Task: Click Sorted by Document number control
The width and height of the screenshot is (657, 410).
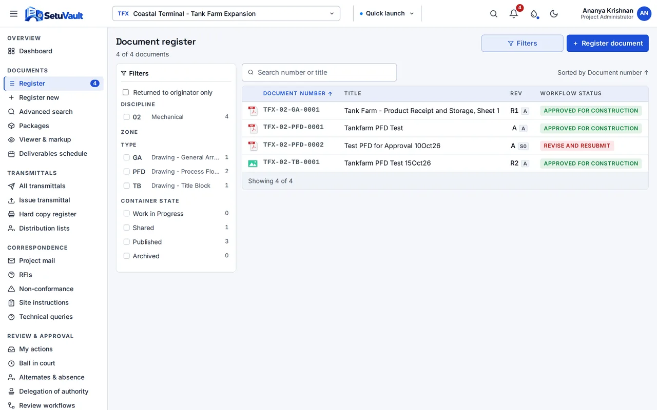Action: (x=603, y=73)
